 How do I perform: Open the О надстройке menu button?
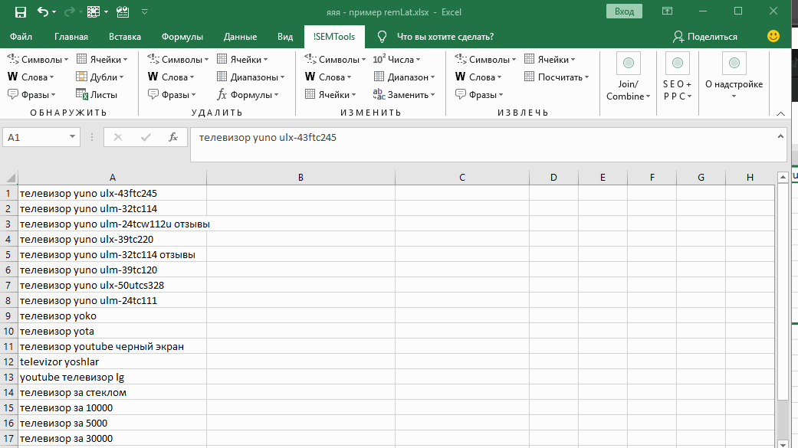[x=734, y=77]
